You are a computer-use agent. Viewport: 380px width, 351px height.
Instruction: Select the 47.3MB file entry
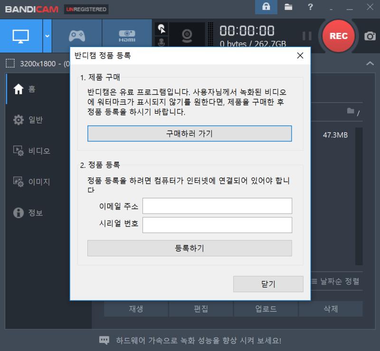click(x=335, y=135)
